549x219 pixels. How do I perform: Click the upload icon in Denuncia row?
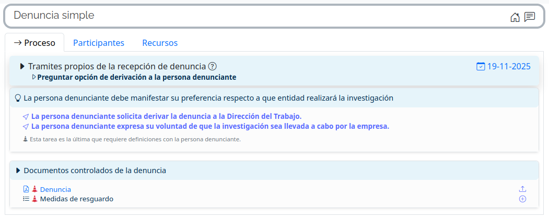(x=522, y=189)
